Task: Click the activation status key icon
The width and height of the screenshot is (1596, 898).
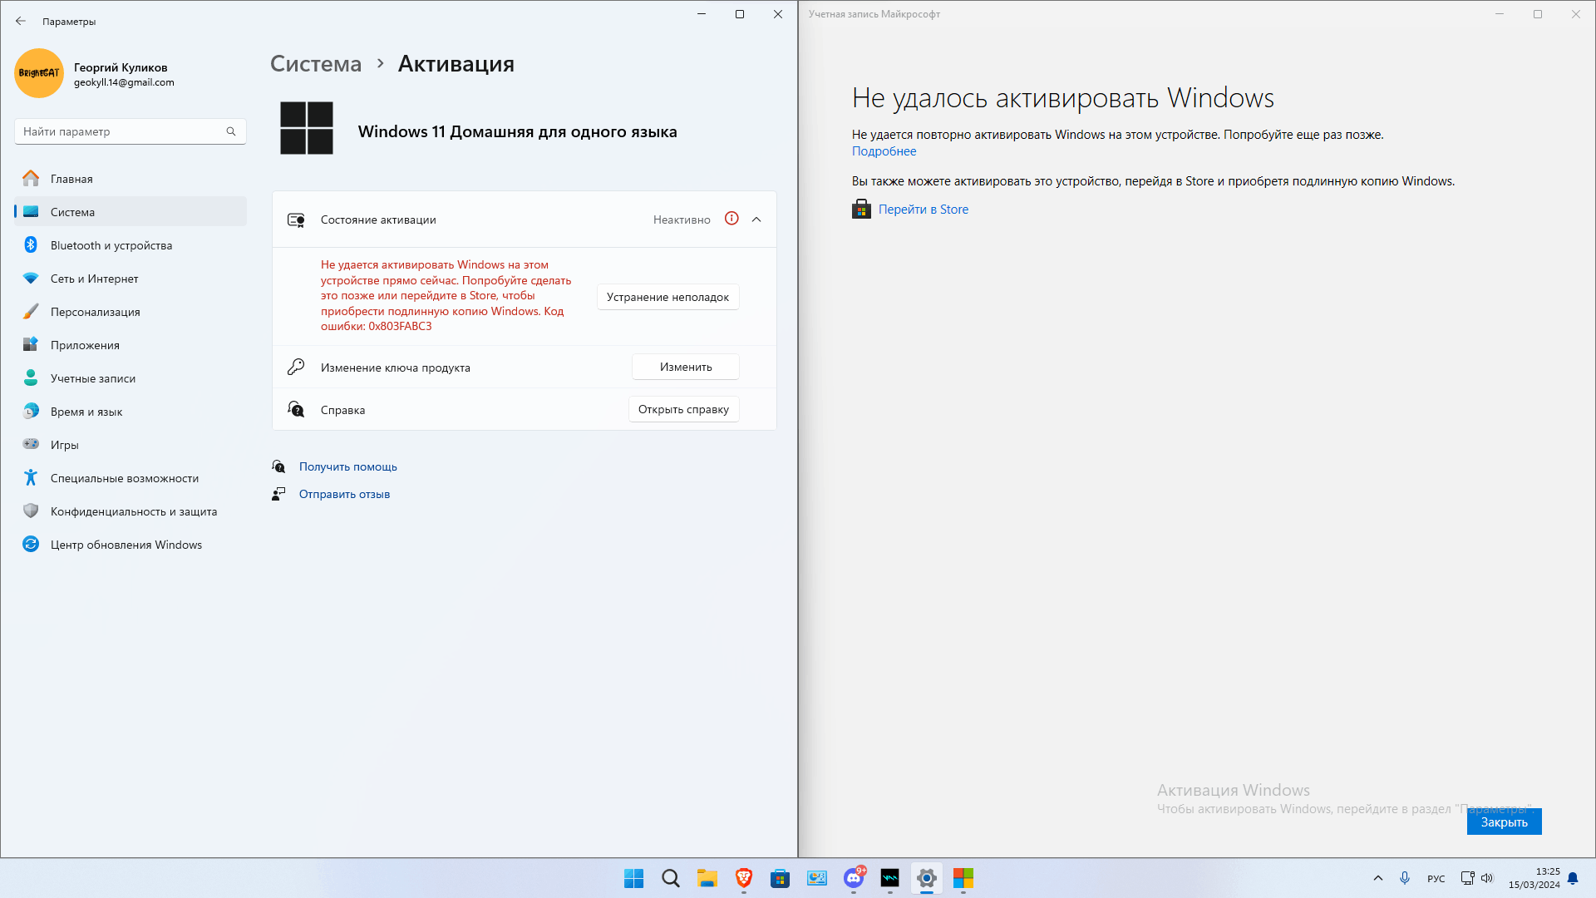Action: coord(296,220)
